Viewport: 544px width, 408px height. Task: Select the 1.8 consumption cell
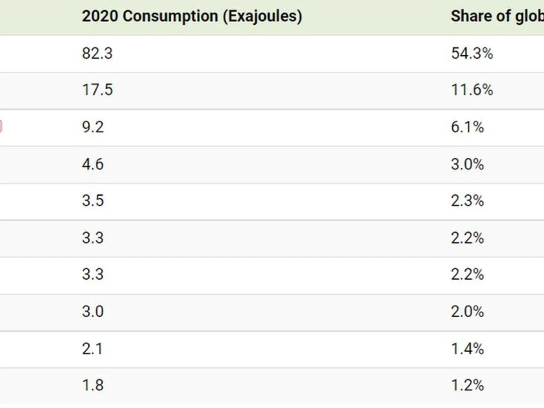(x=93, y=385)
